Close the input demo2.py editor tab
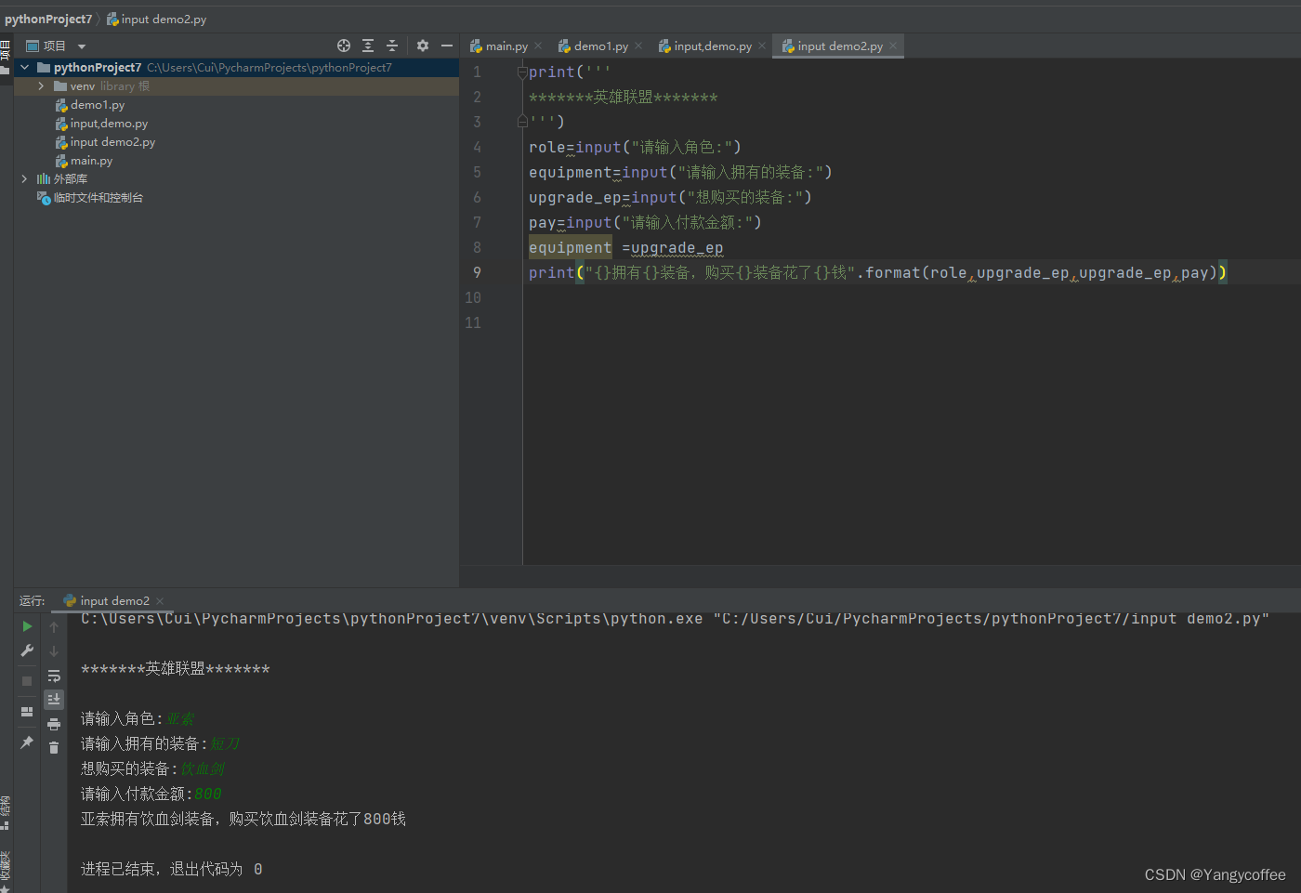1301x893 pixels. pyautogui.click(x=893, y=46)
